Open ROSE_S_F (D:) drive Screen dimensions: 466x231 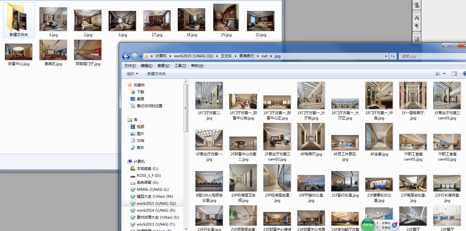[145, 175]
